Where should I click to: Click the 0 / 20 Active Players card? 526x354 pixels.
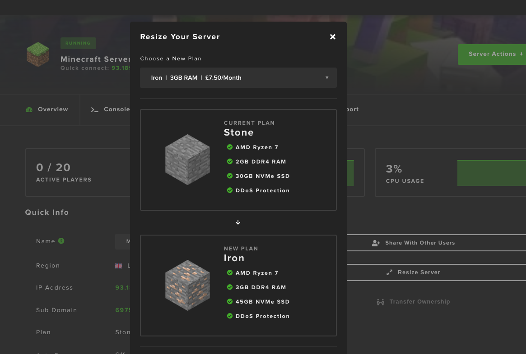(x=78, y=172)
